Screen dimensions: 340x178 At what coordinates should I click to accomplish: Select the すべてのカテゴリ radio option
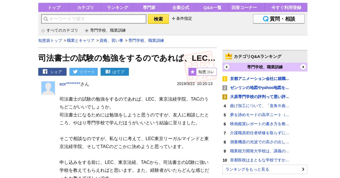(x=43, y=31)
